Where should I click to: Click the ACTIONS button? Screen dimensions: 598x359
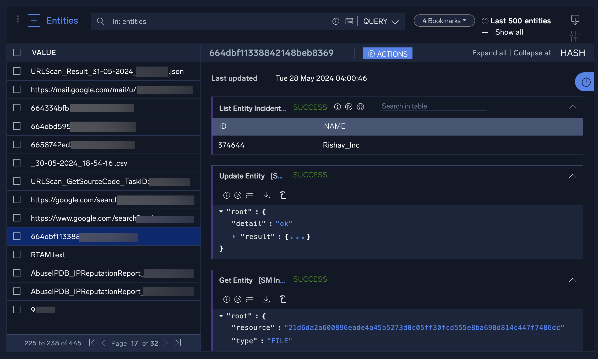388,53
